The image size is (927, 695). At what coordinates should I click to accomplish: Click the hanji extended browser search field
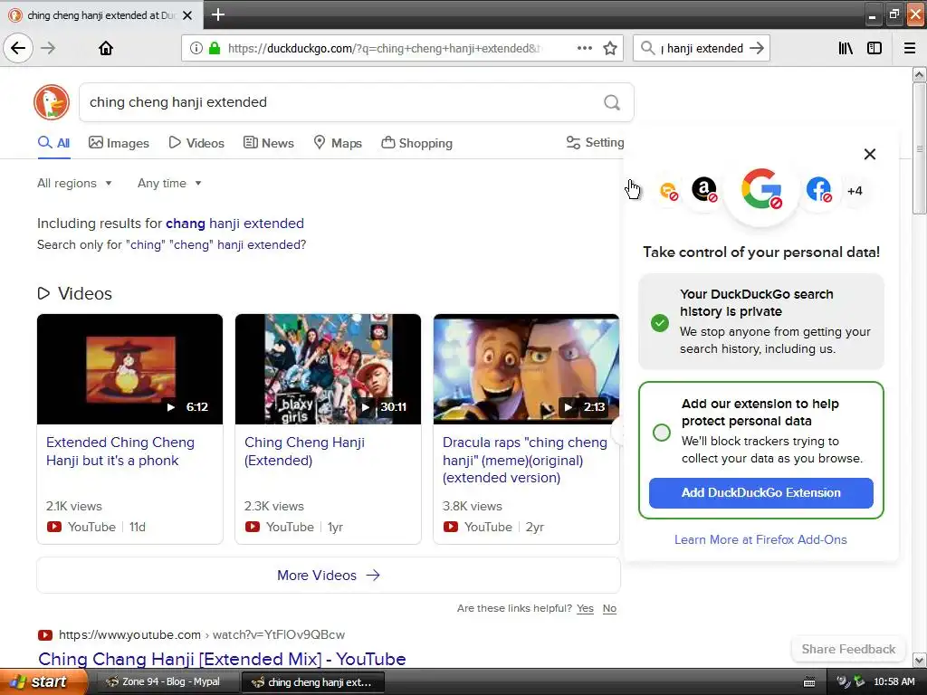pos(702,49)
